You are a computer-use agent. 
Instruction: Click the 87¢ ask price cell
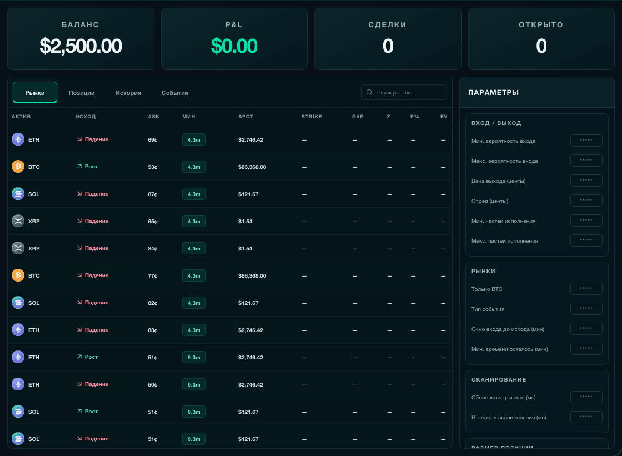click(x=153, y=194)
